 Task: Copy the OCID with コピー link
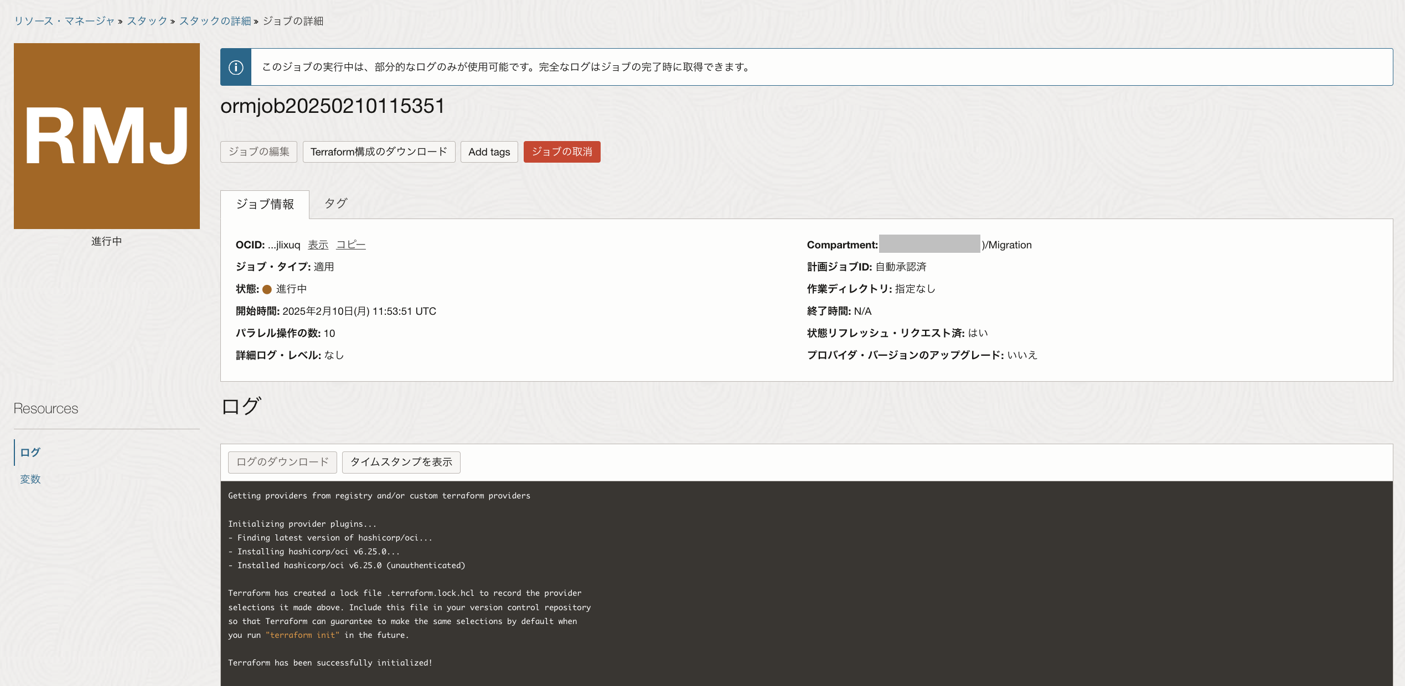coord(350,245)
